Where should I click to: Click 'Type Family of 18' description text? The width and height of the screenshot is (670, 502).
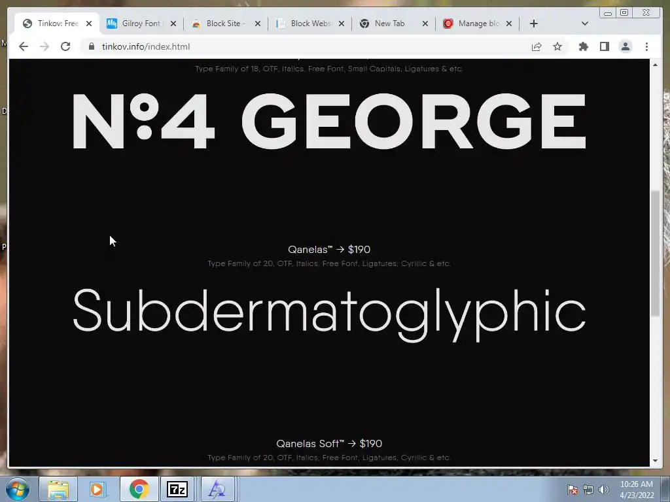pyautogui.click(x=329, y=69)
